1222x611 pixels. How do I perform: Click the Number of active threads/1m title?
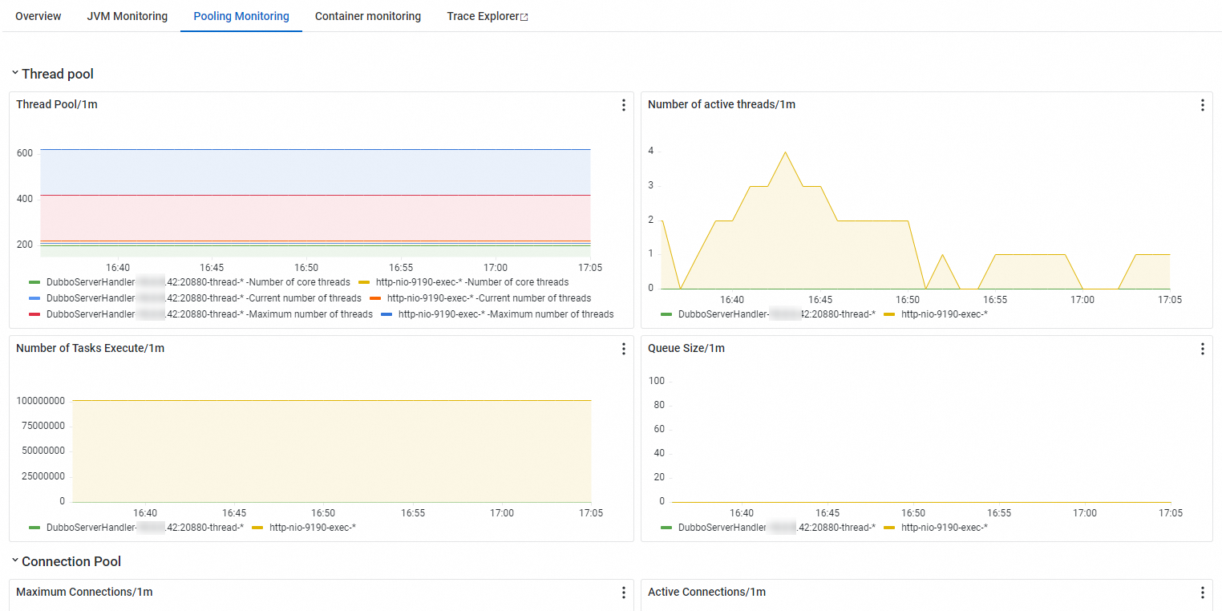coord(722,104)
